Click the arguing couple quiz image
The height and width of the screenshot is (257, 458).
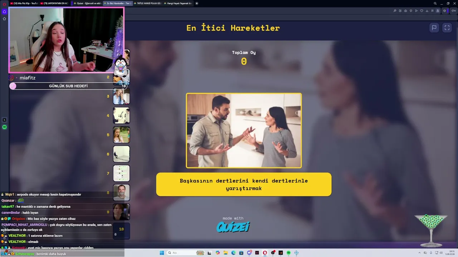[244, 130]
